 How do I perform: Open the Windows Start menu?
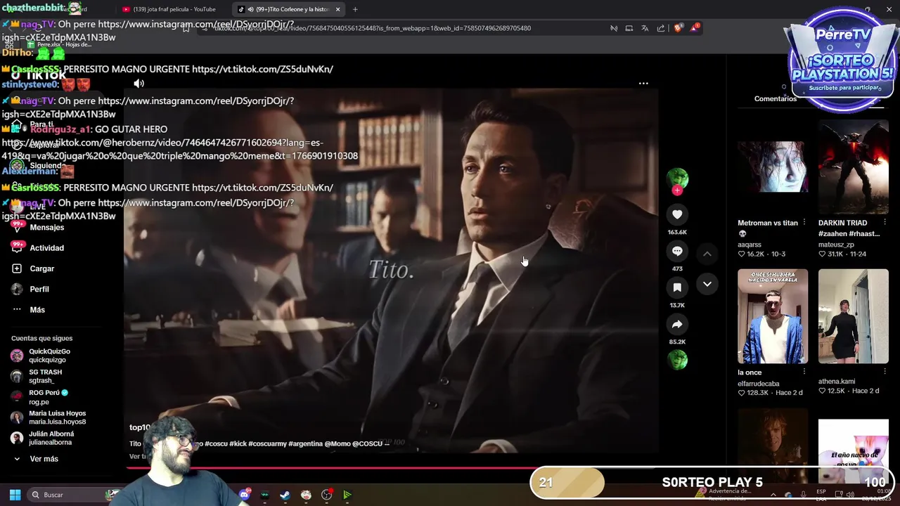[15, 495]
